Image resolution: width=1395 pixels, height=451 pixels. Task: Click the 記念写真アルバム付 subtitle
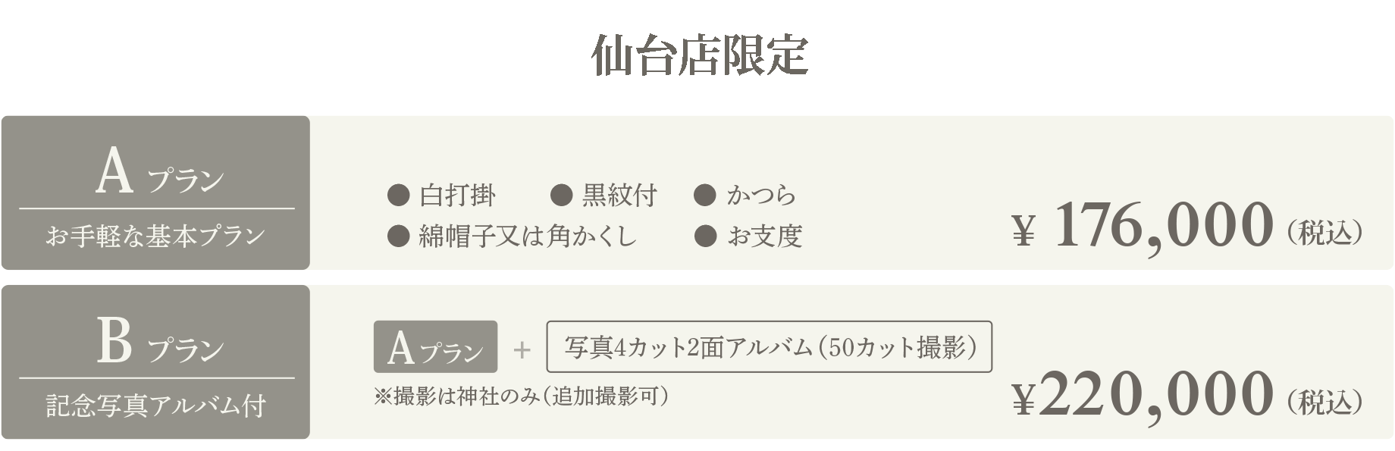[155, 406]
